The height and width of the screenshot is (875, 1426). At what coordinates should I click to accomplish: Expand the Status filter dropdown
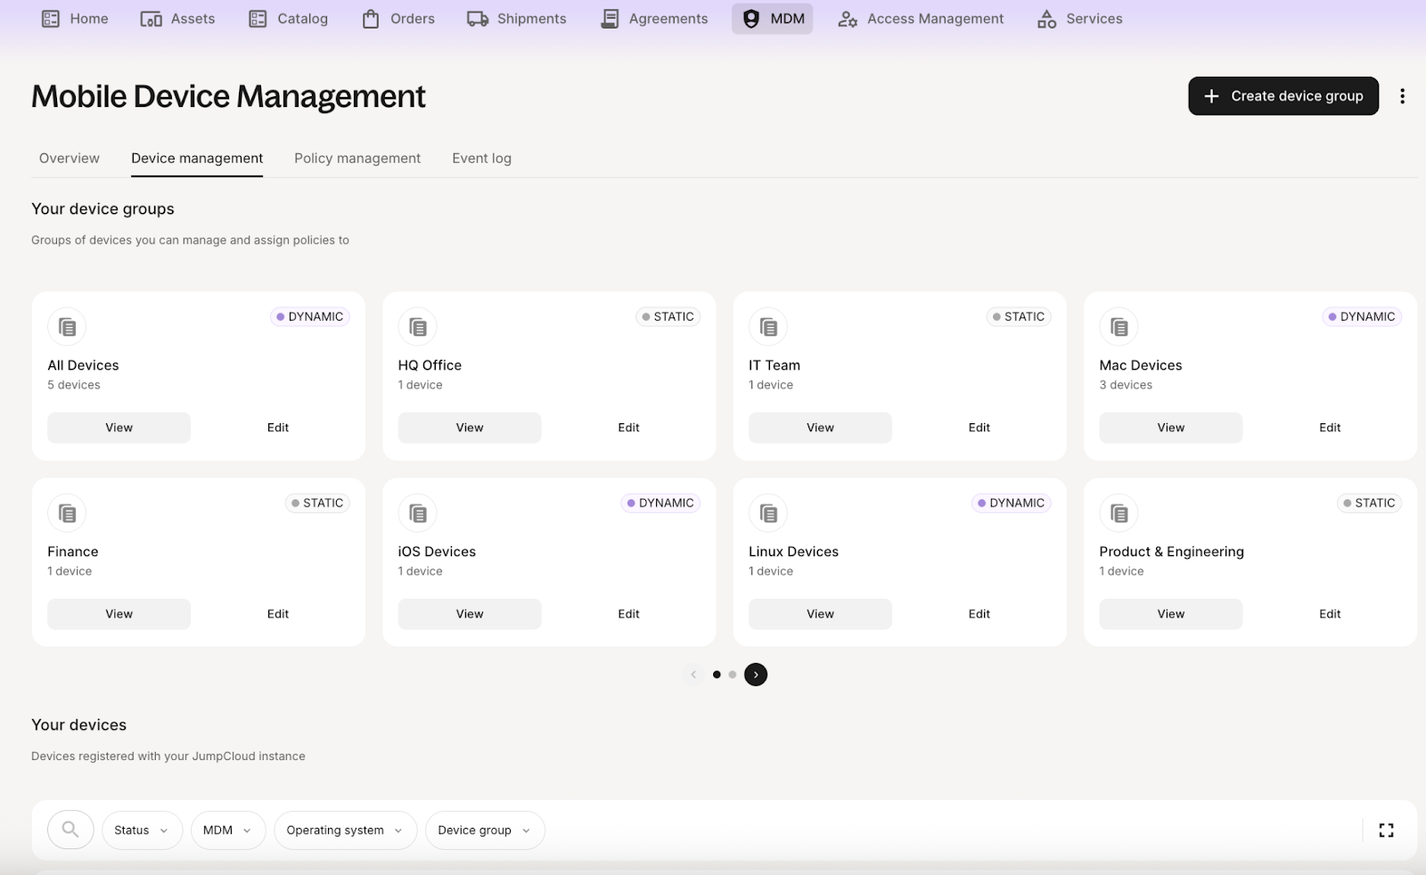coord(142,830)
